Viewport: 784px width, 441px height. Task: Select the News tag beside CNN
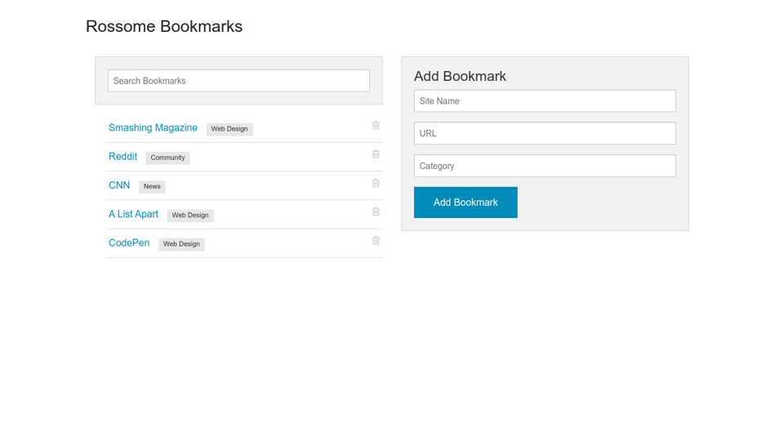[152, 187]
